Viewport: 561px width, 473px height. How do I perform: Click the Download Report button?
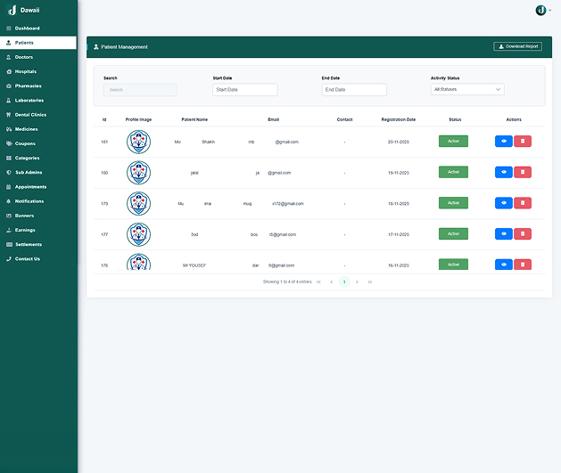click(x=517, y=46)
